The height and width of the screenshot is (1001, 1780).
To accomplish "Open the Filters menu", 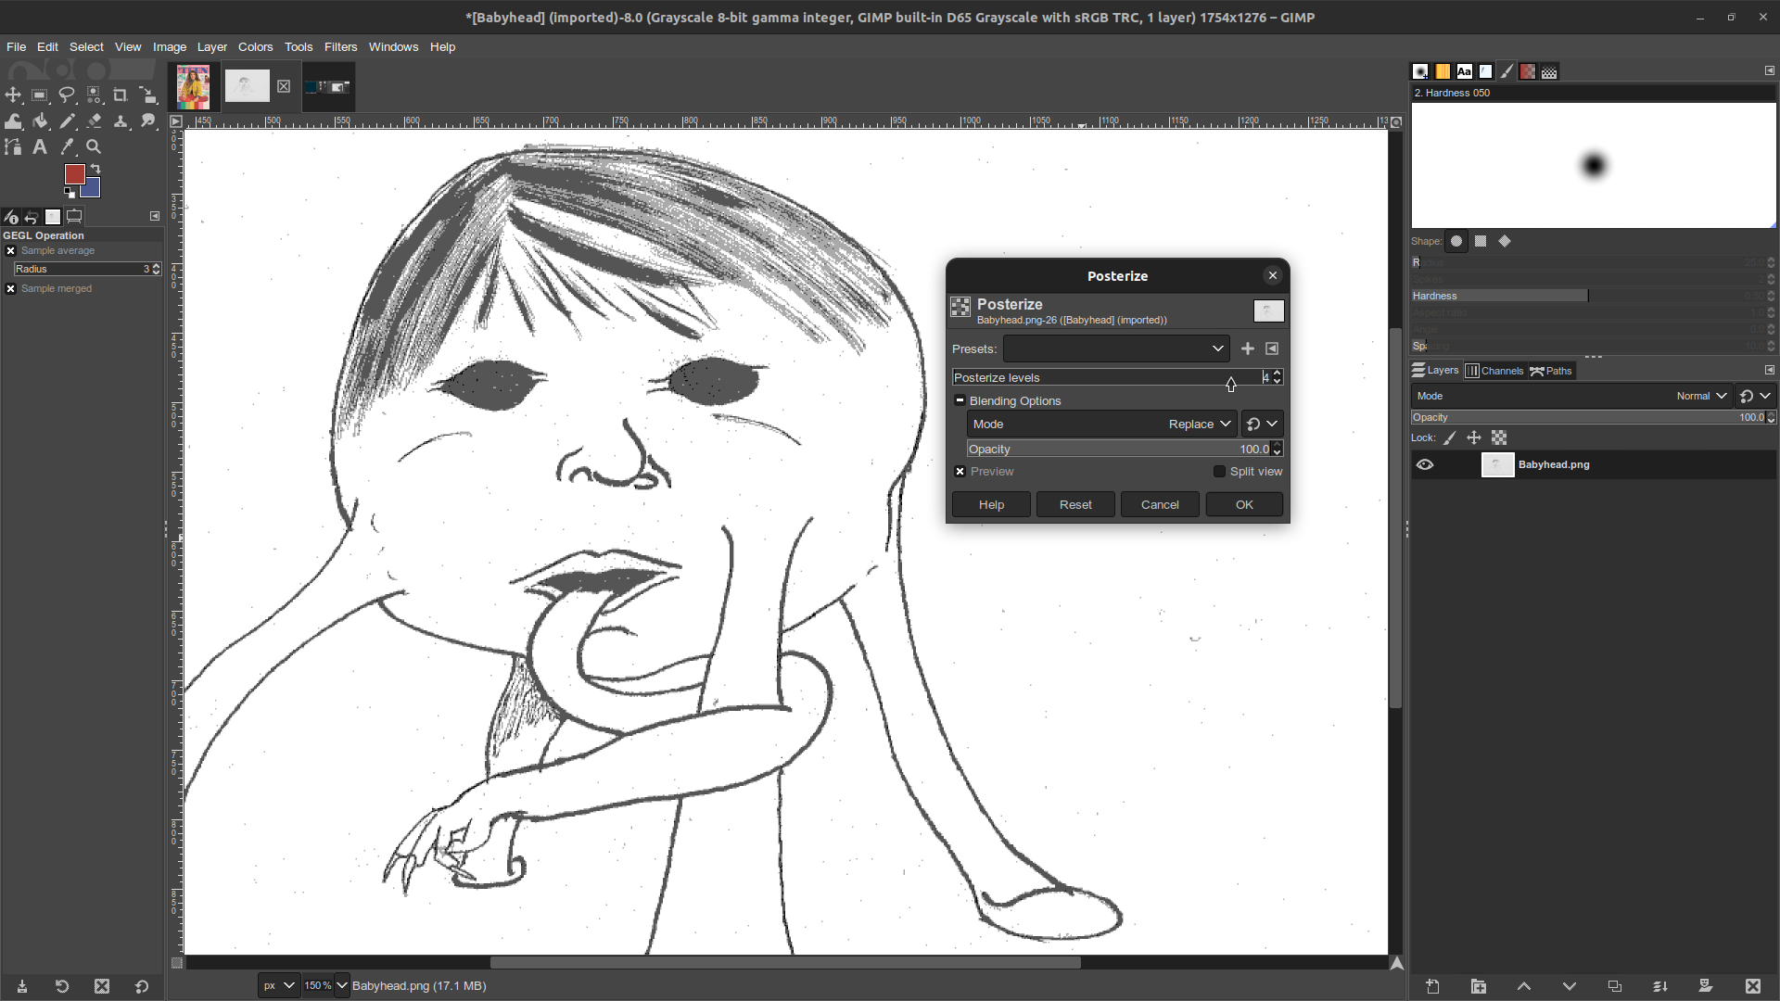I will [341, 46].
